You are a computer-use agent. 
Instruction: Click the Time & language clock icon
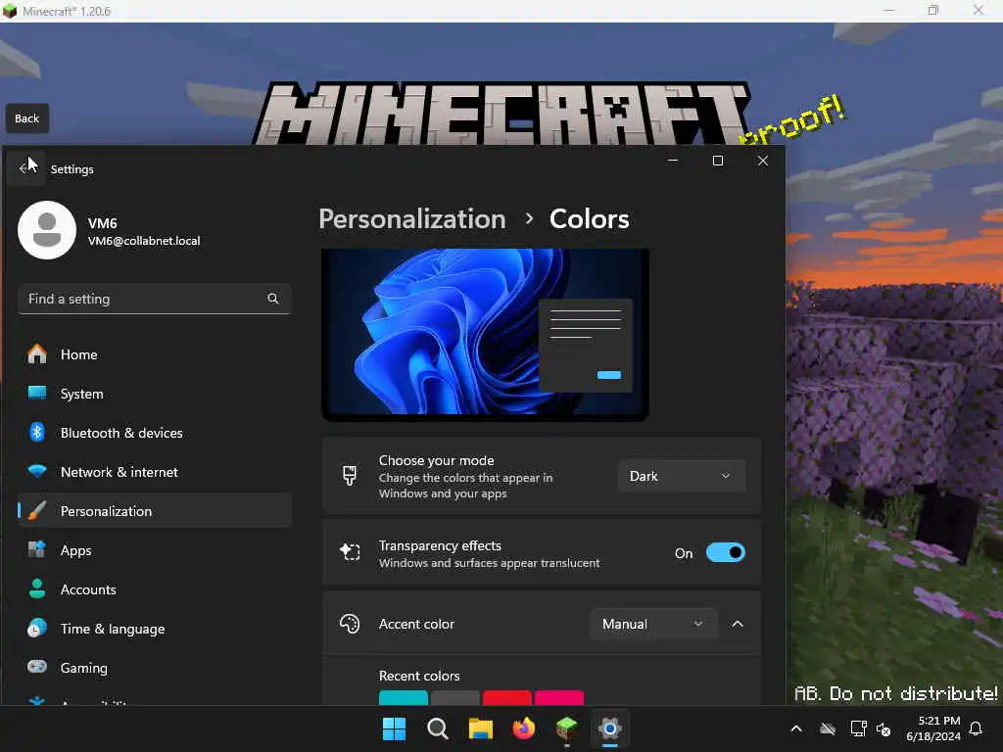(x=37, y=628)
